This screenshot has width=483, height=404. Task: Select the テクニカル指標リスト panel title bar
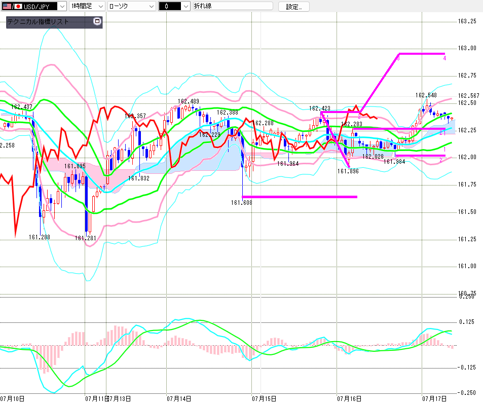coord(50,22)
